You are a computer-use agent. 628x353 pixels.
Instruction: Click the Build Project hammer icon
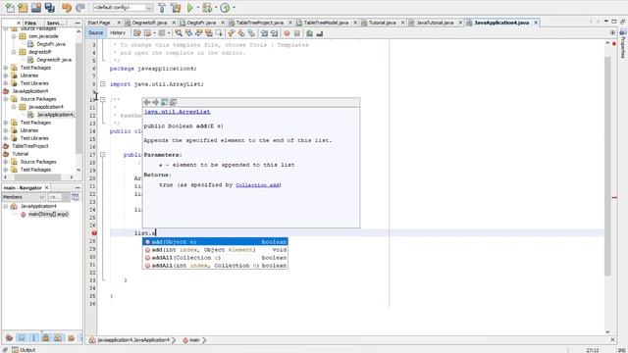tap(162, 7)
